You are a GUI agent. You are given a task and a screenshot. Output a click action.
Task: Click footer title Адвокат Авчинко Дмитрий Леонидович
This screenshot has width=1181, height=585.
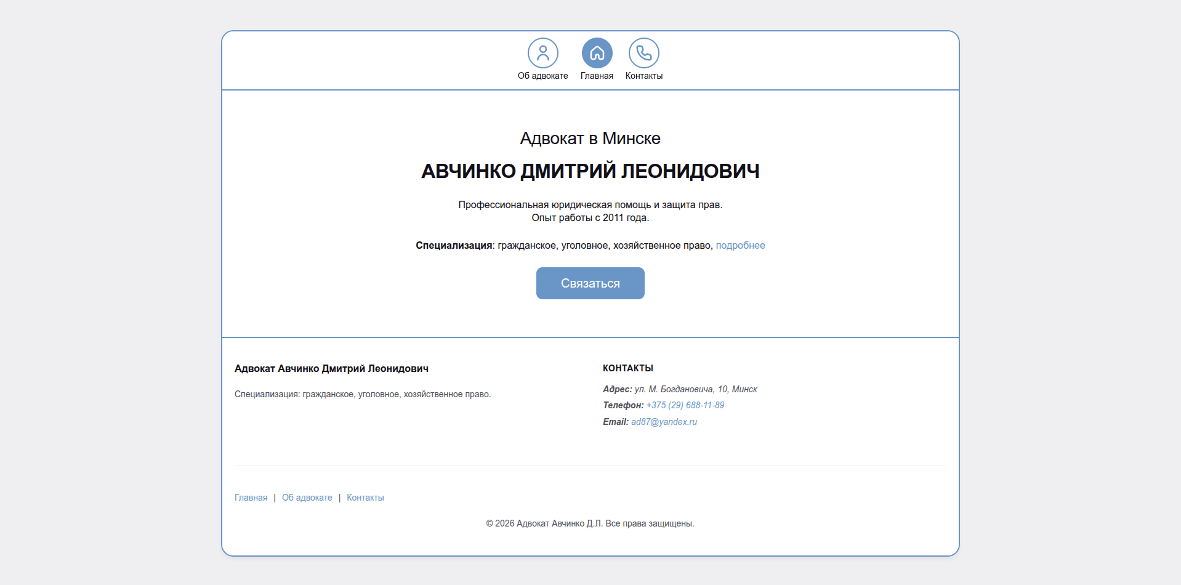[331, 368]
